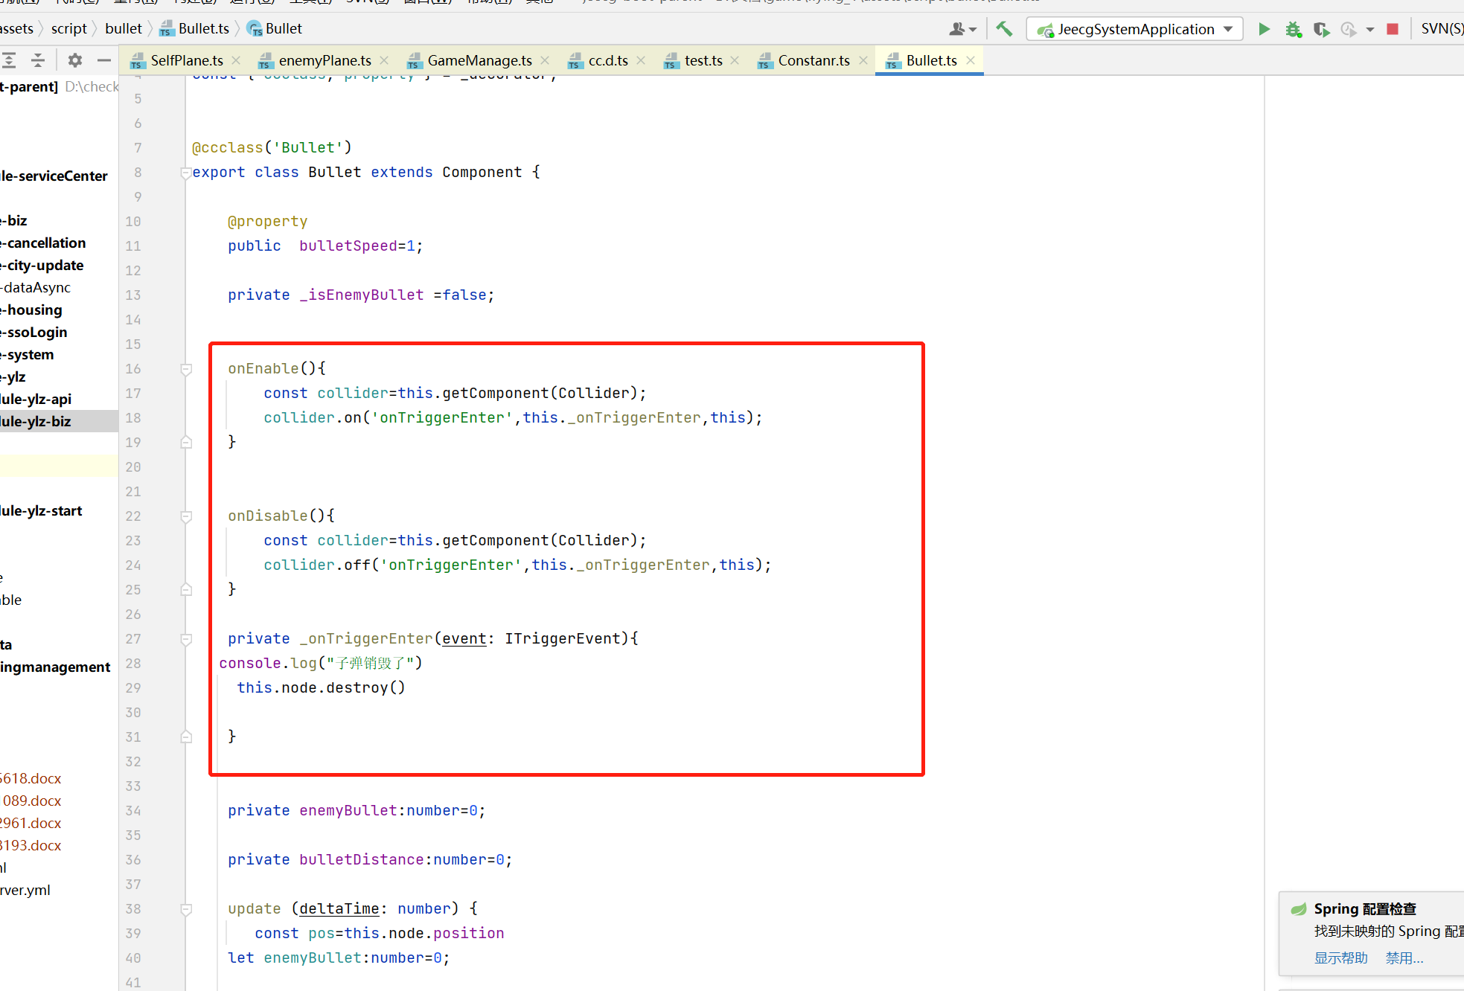
Task: Start debugging with the bug icon
Action: click(1294, 29)
